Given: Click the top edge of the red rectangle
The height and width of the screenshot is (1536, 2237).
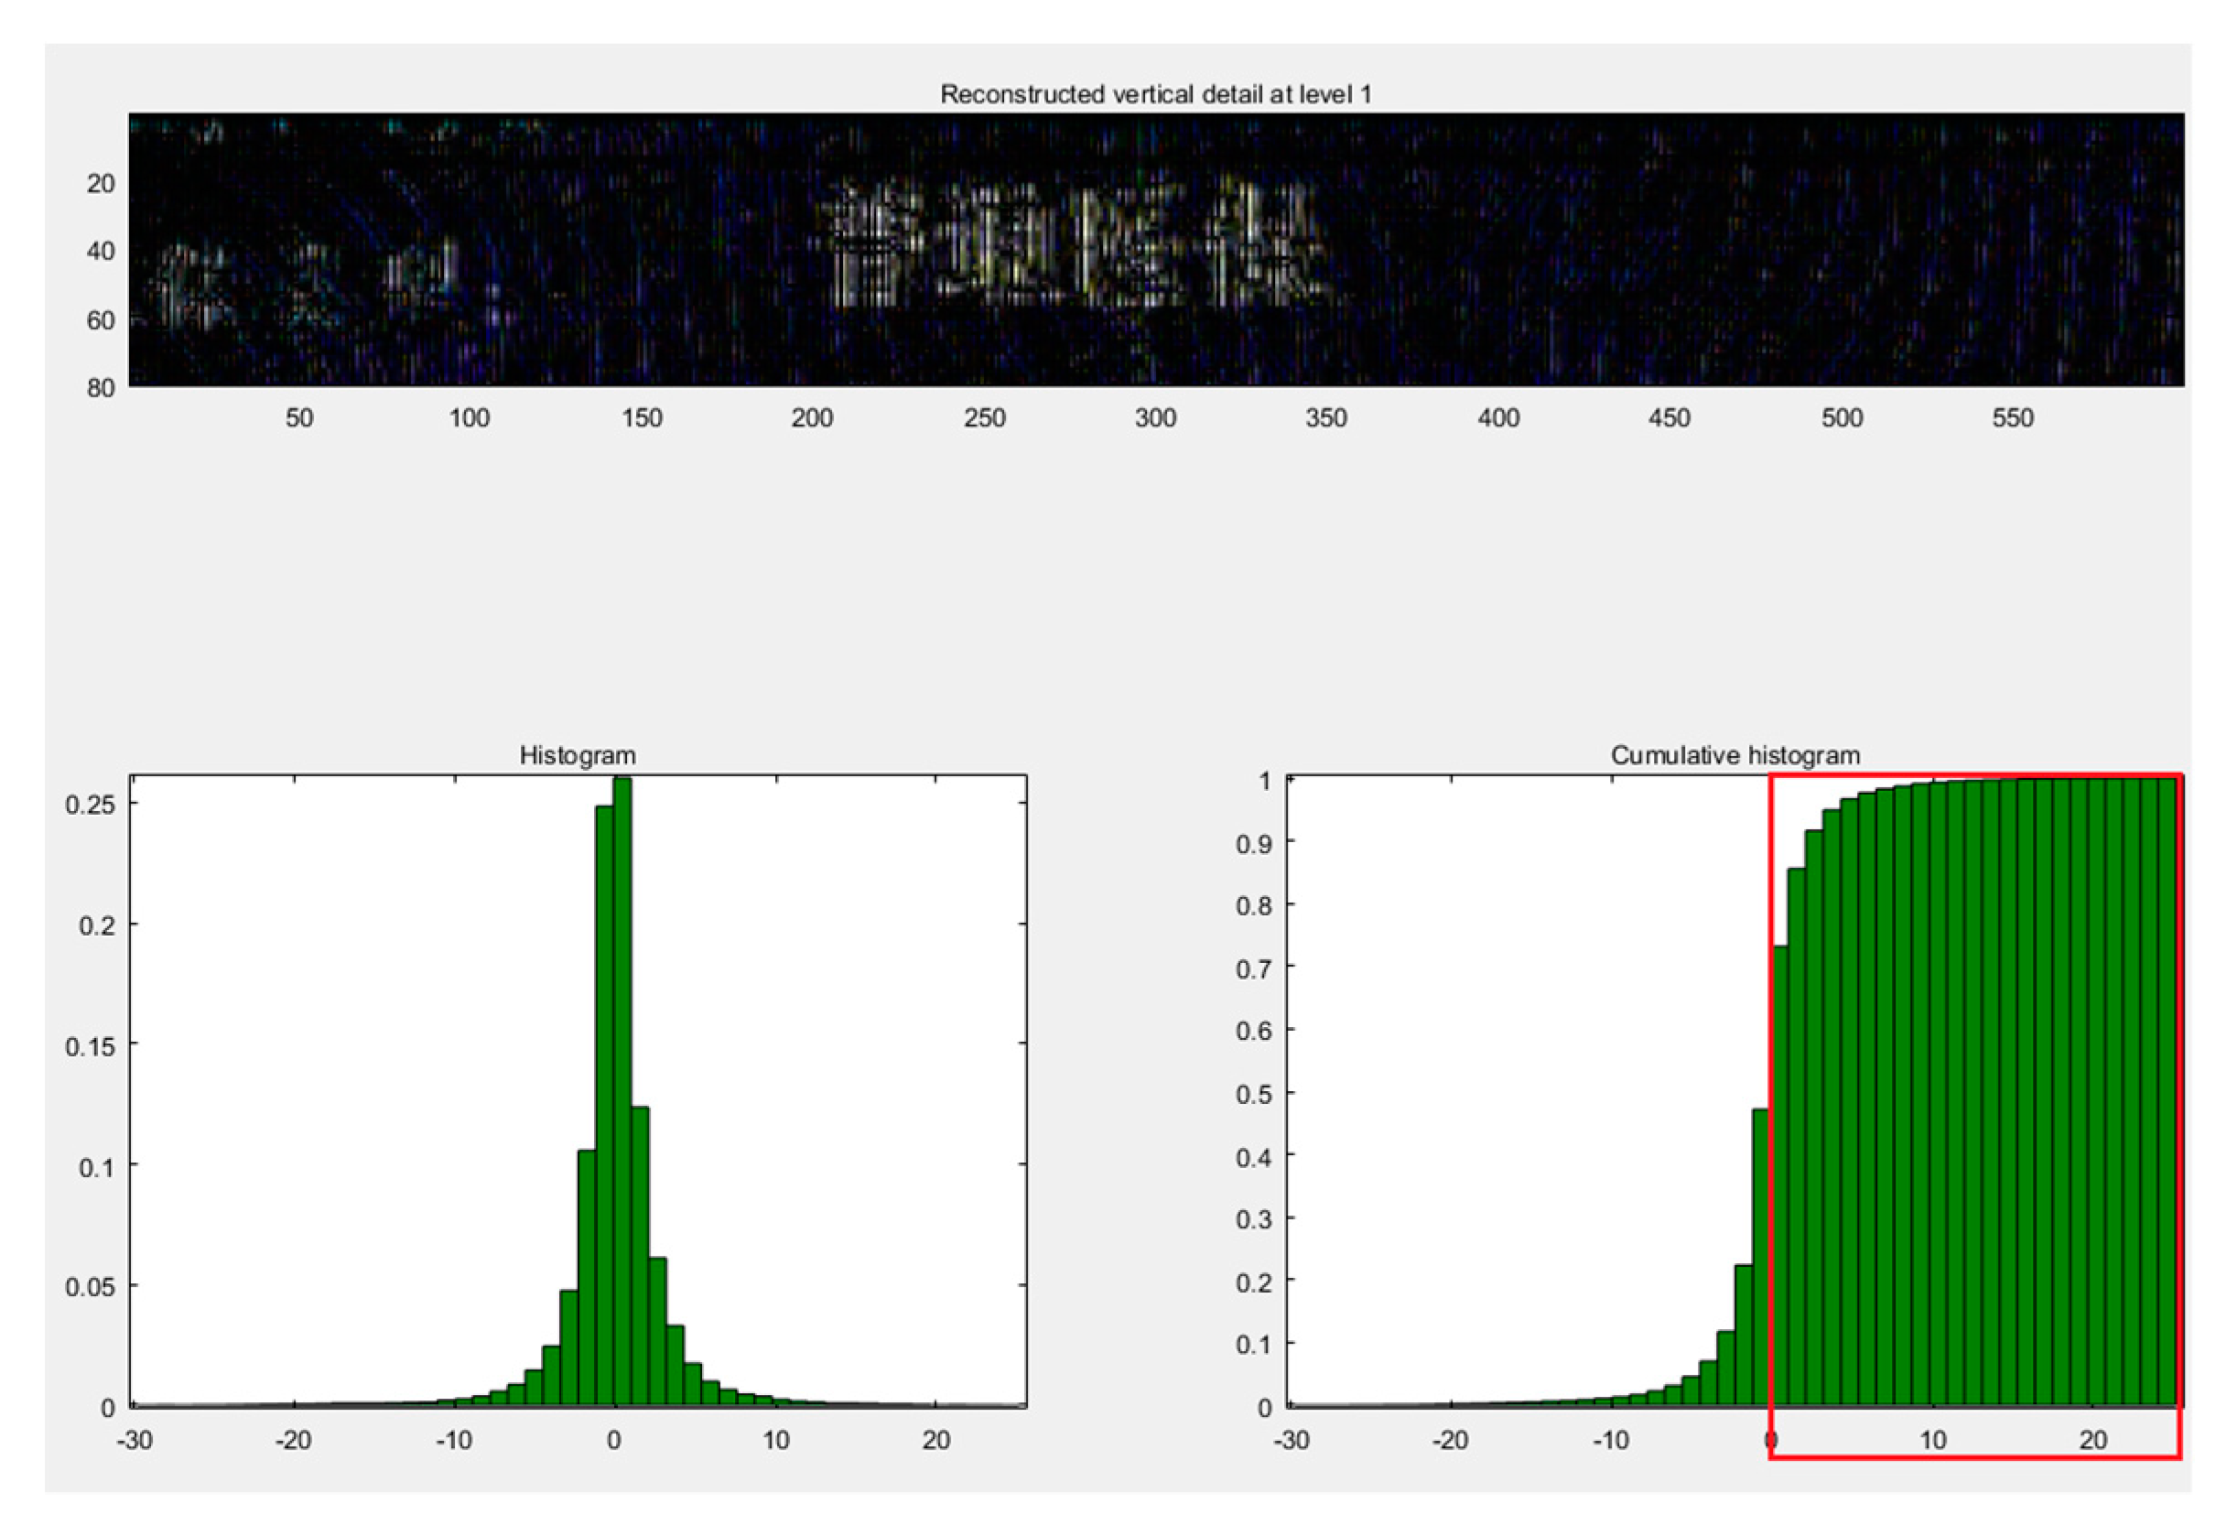Looking at the screenshot, I should click(1973, 774).
